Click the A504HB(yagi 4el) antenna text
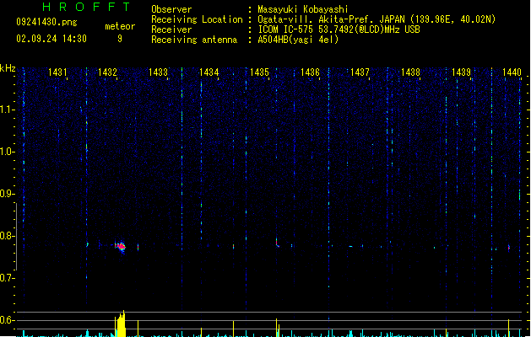531x337 pixels. tap(298, 40)
